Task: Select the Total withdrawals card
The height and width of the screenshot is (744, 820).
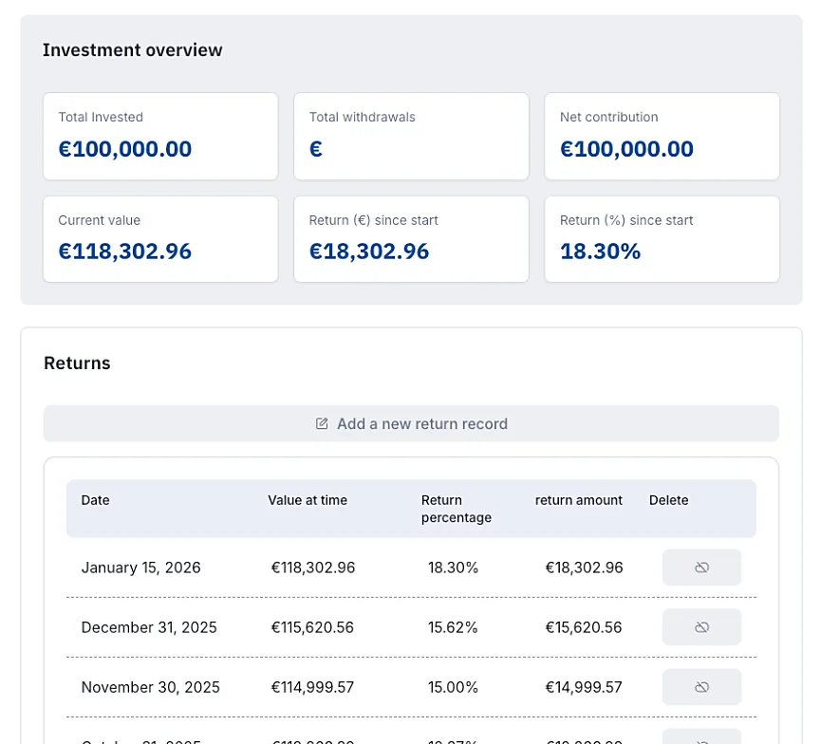Action: 411,137
